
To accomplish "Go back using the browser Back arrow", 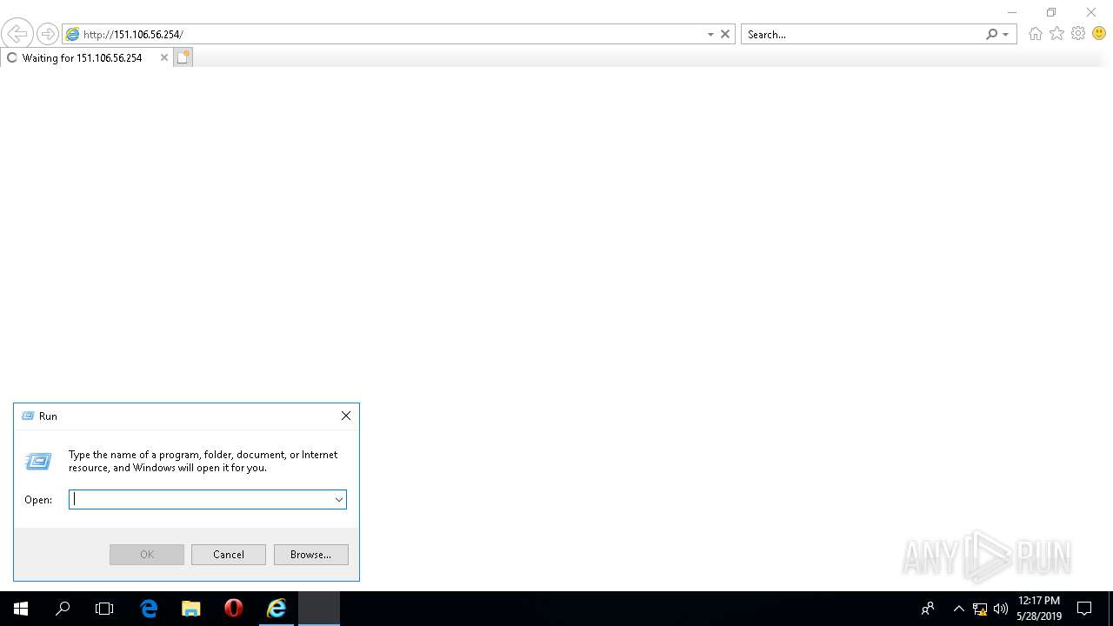I will [x=17, y=34].
